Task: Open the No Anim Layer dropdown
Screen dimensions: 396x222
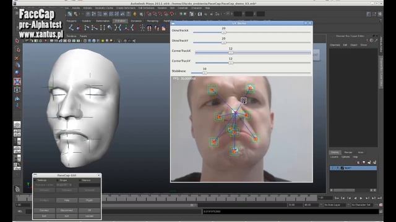Action: click(x=335, y=205)
